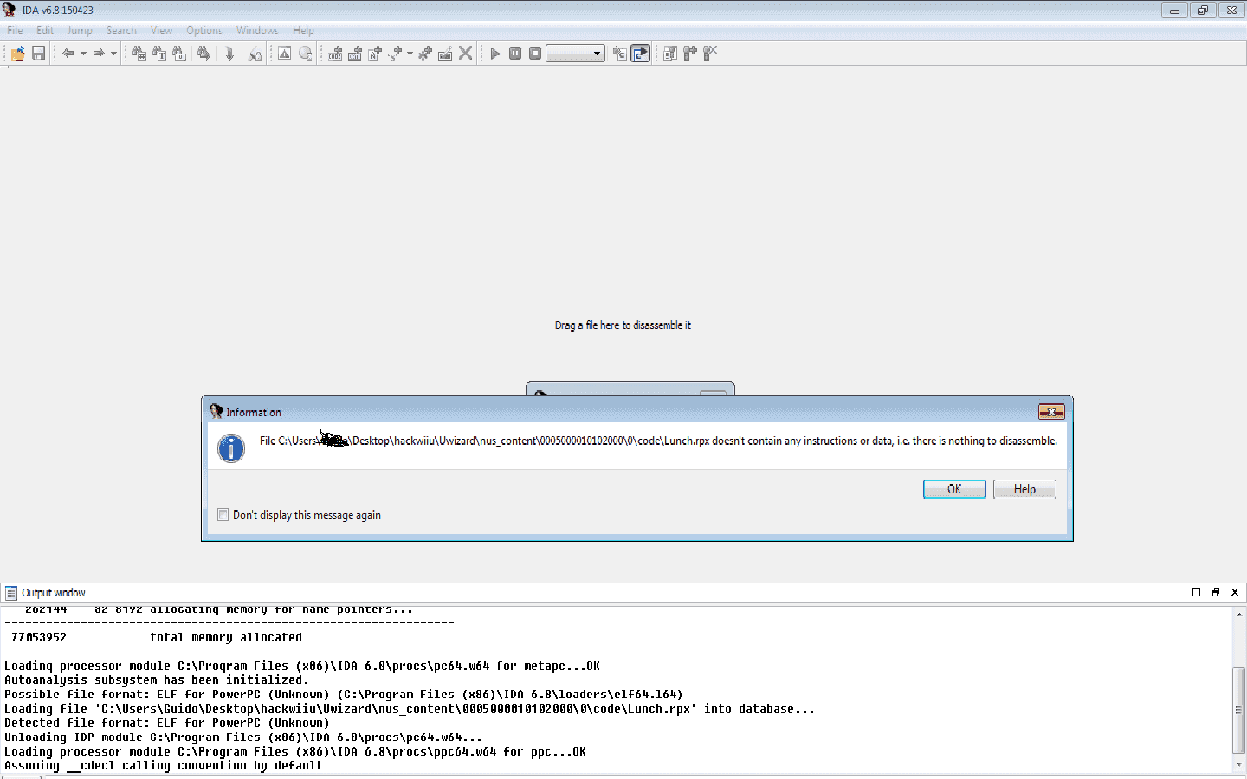1247x779 pixels.
Task: Click the star-shaped icon before picture icon
Action: coord(424,53)
